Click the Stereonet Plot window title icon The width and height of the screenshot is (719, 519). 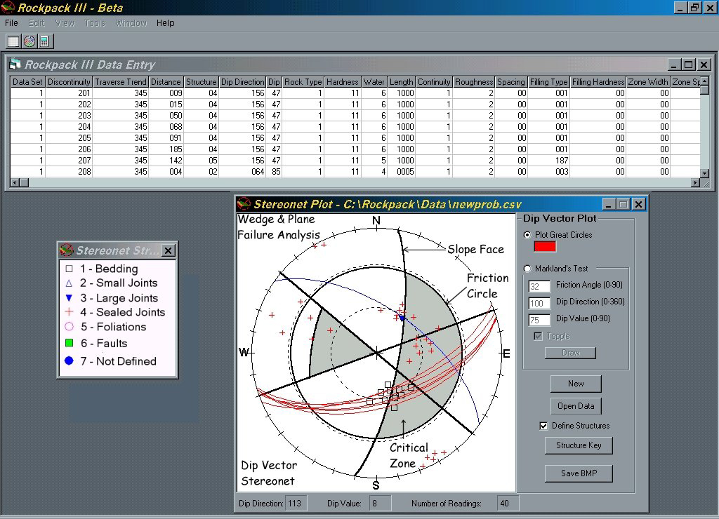point(244,204)
